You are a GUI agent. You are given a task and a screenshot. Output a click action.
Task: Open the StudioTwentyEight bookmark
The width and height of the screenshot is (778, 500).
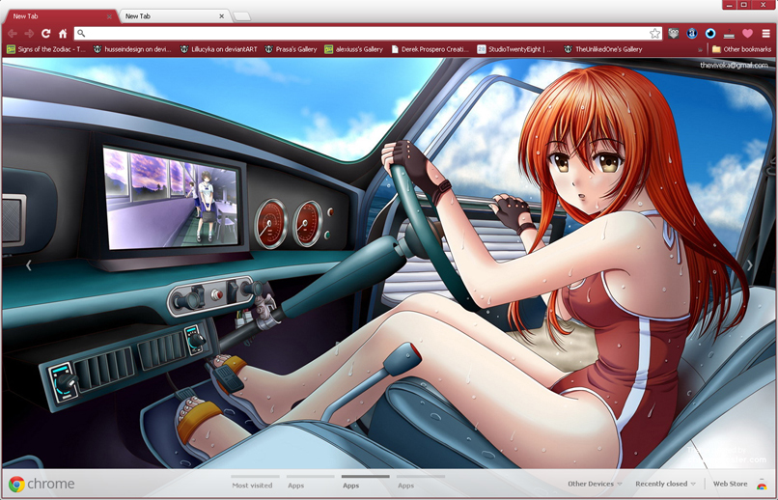pyautogui.click(x=515, y=49)
